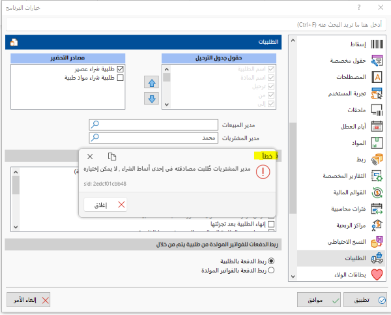Click the sid: 2edcf01cbb48 text
The width and height of the screenshot is (391, 315).
click(x=105, y=184)
